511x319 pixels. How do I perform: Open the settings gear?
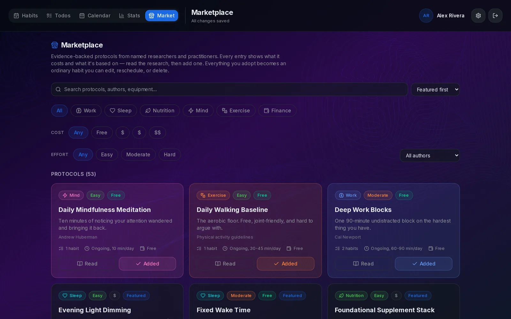point(478,16)
